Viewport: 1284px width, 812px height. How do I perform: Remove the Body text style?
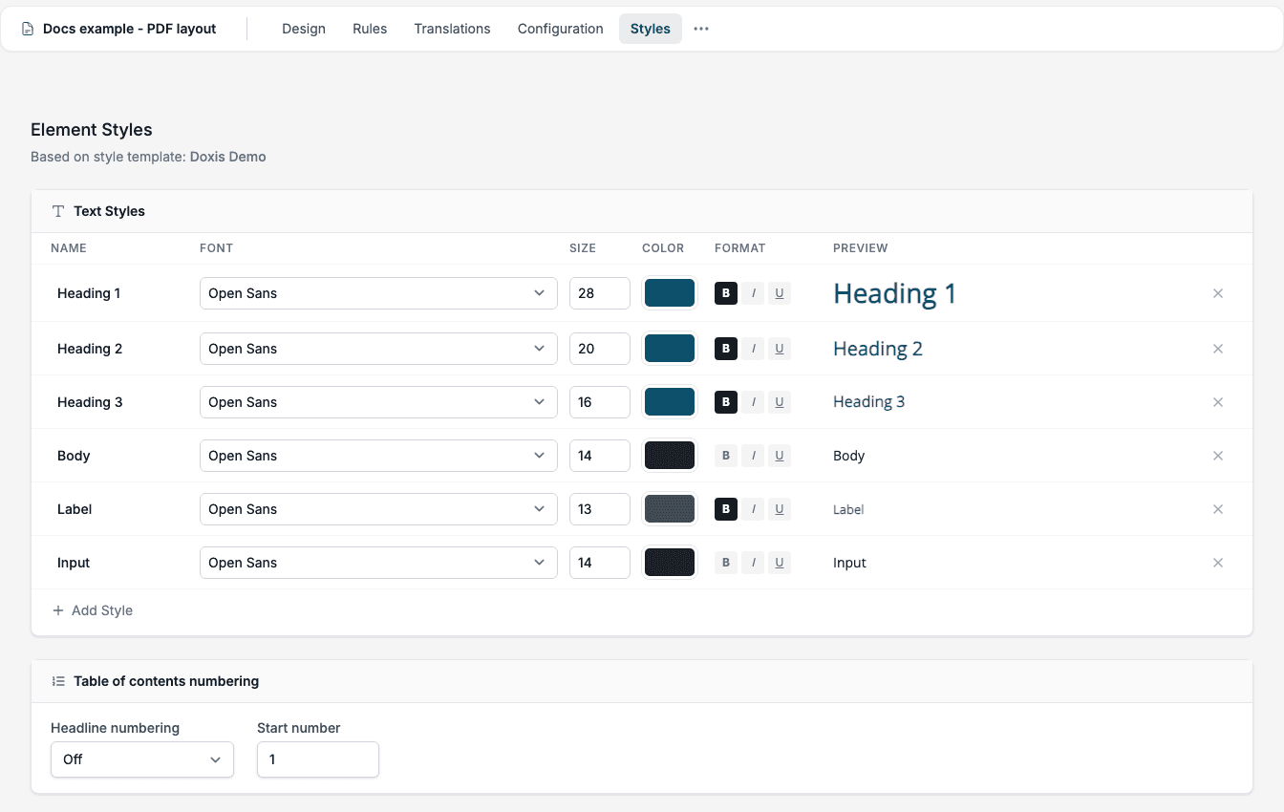click(1218, 456)
